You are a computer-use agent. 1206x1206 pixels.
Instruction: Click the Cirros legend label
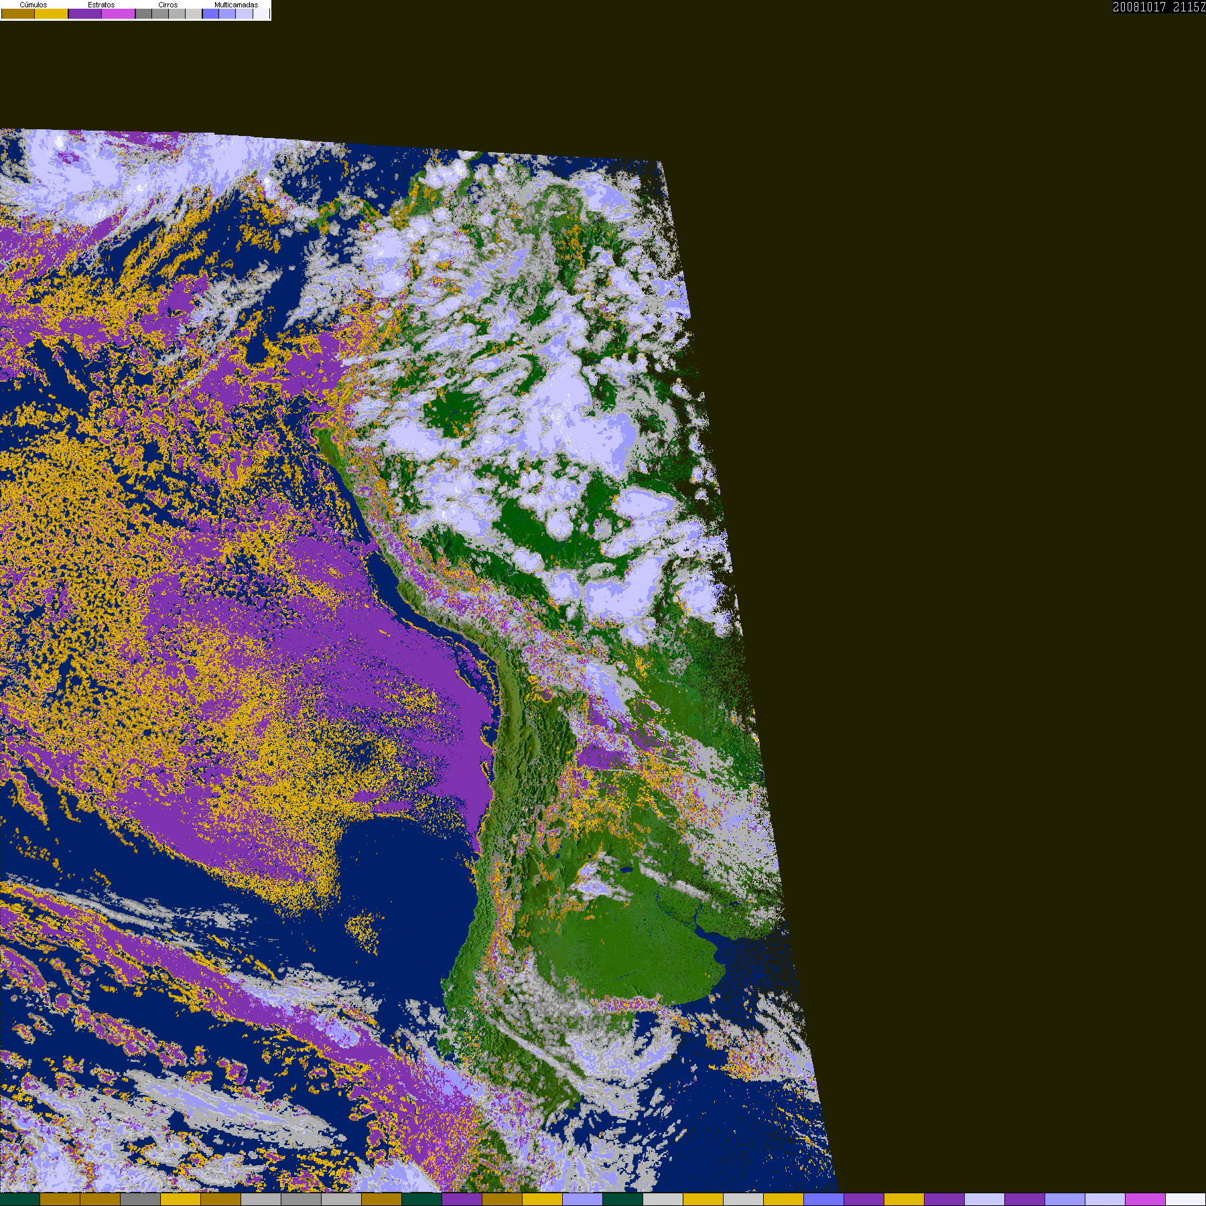[x=168, y=5]
